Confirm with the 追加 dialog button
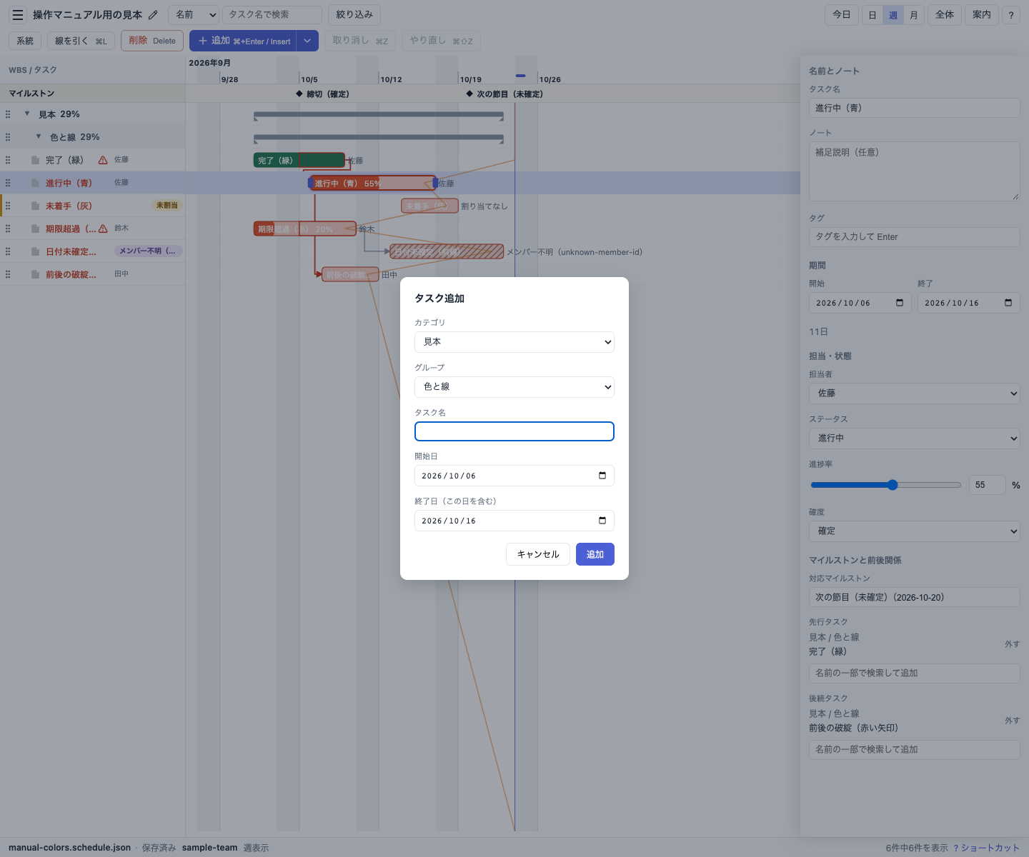The width and height of the screenshot is (1029, 857). (x=595, y=554)
